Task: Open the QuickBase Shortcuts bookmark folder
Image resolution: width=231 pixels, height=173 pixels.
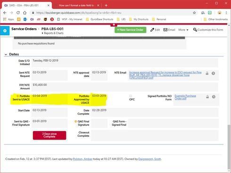Action: pyautogui.click(x=99, y=19)
